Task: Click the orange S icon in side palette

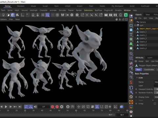Action: pos(131,82)
